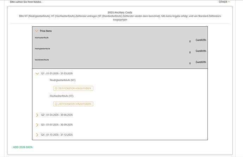Click the 'Bitte wählen Sie Ihren Netzbe...' field label
This screenshot has width=243, height=157.
pyautogui.click(x=27, y=2)
